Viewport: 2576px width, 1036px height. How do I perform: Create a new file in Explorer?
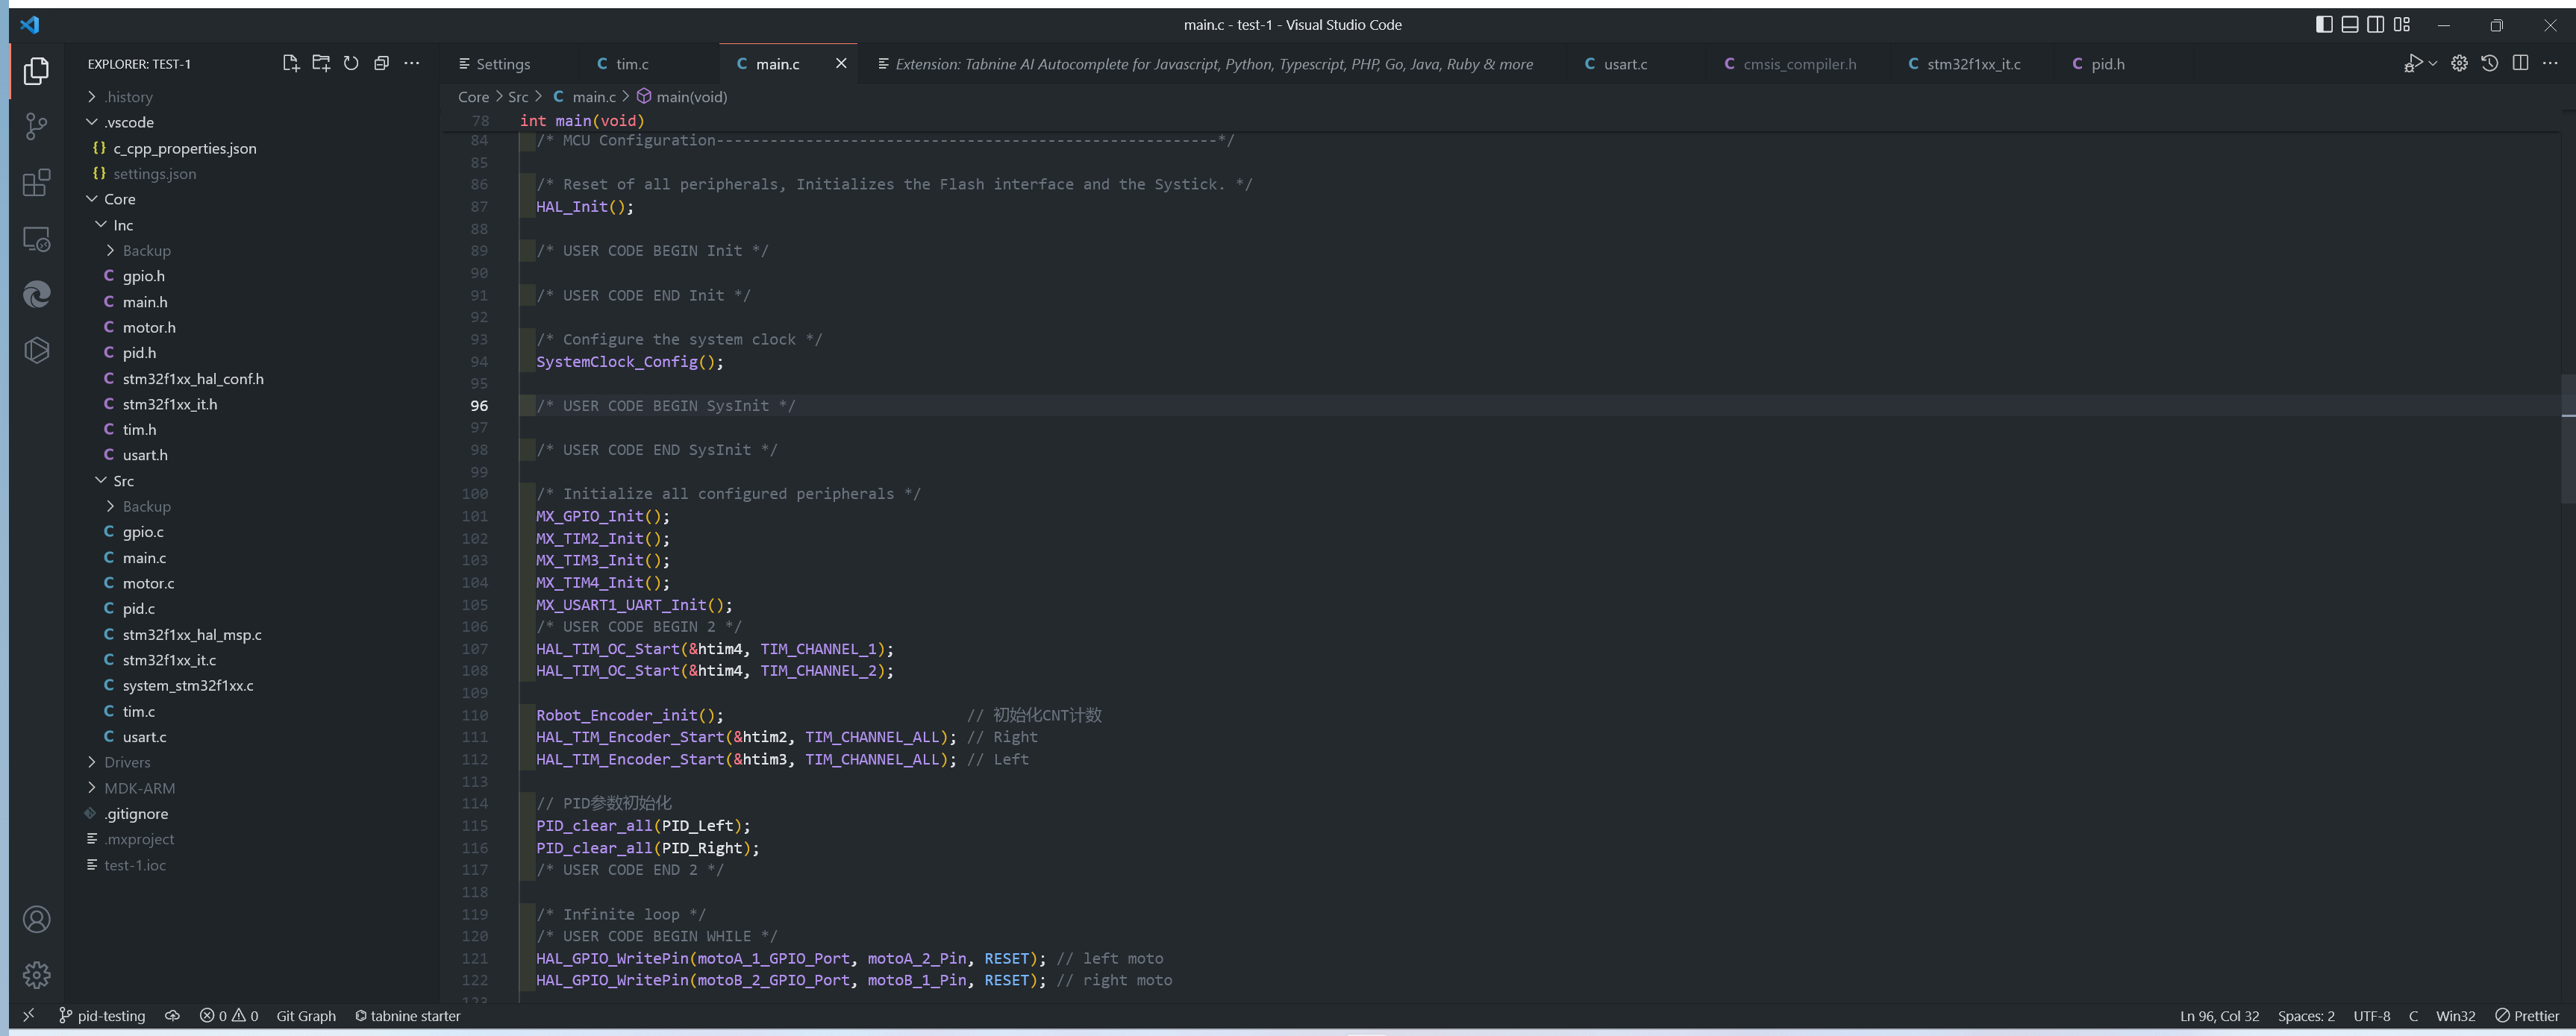click(291, 63)
